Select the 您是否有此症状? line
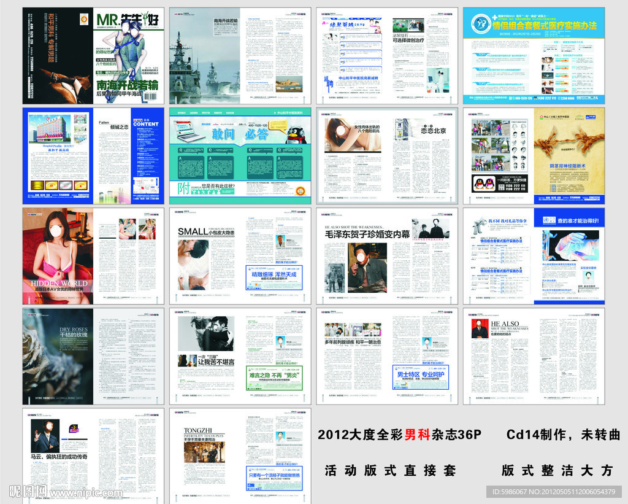Image resolution: width=628 pixels, height=504 pixels. pos(218,186)
